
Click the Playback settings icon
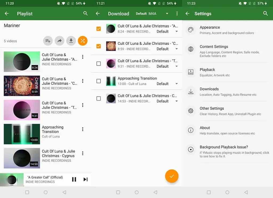coord(191,72)
